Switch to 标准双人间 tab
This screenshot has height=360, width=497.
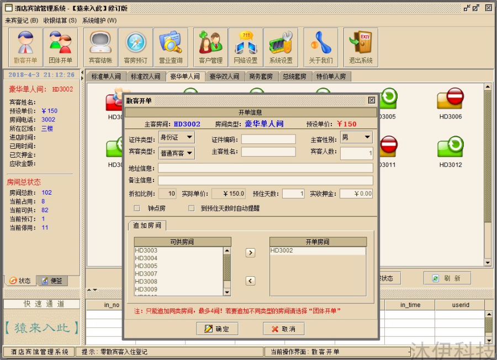[x=145, y=77]
